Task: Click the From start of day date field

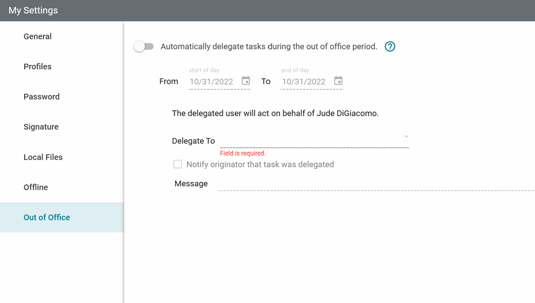Action: coord(212,82)
